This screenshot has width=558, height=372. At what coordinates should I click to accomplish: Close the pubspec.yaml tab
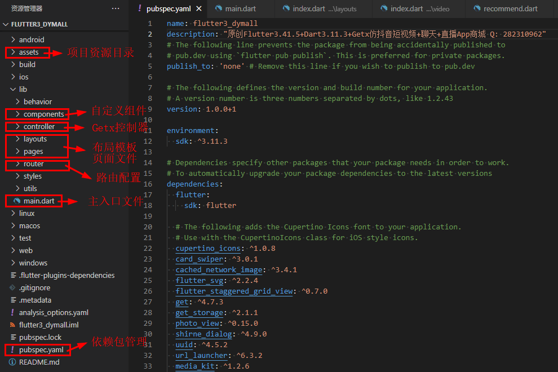point(199,8)
